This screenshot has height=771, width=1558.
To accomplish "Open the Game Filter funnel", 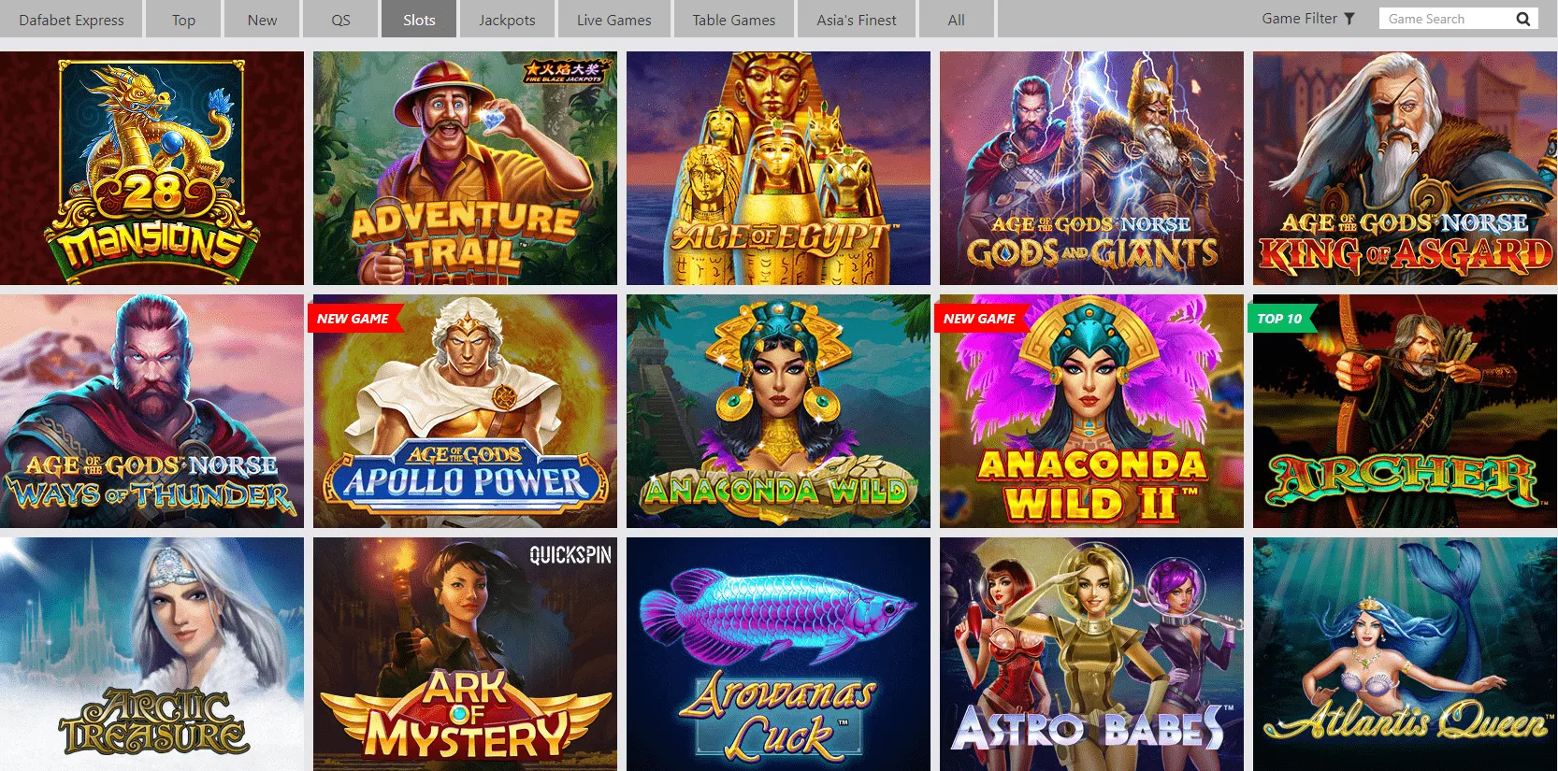I will 1349,19.
